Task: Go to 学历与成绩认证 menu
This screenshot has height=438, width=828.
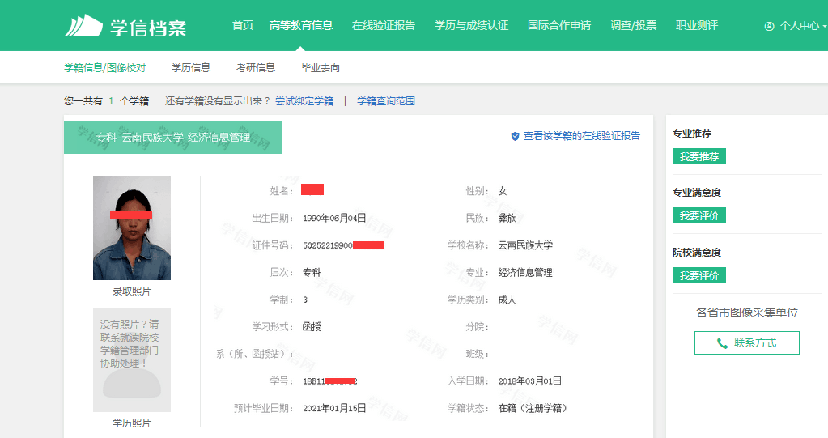Action: click(x=471, y=26)
